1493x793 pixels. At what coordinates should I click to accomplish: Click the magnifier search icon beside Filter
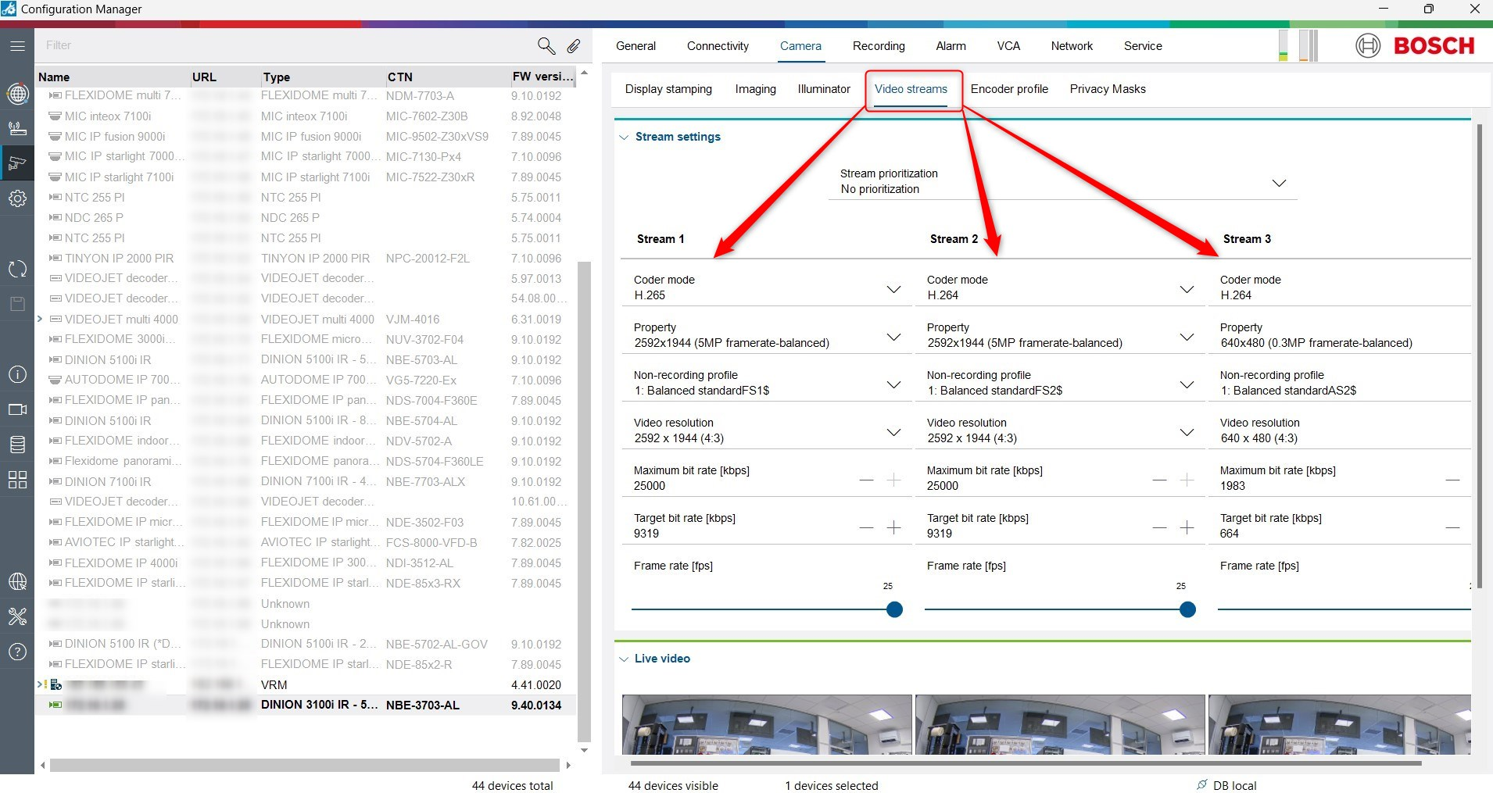(546, 46)
